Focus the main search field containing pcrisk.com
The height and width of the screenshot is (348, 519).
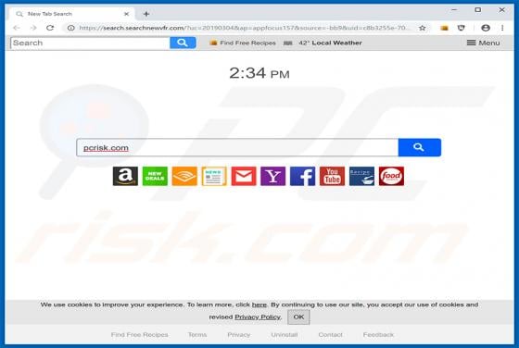tap(237, 147)
